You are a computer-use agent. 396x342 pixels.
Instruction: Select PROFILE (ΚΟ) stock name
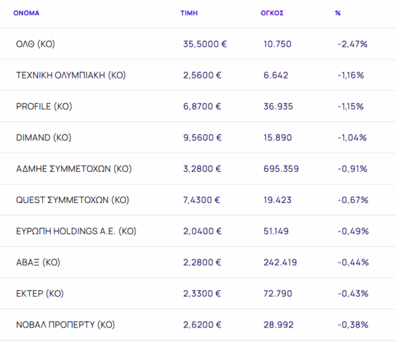(44, 107)
